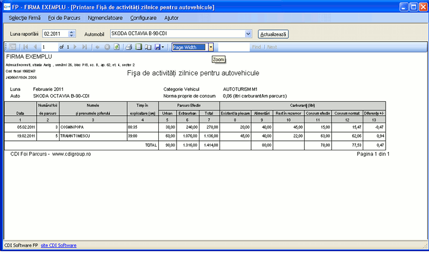Refresh the report viewer
The height and width of the screenshot is (279, 429).
[x=116, y=47]
